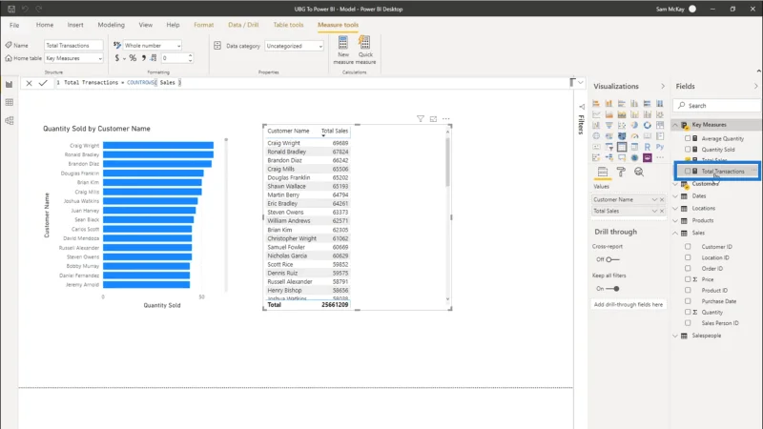This screenshot has height=429, width=763.
Task: Commit the formula with the checkmark icon
Action: (x=43, y=83)
